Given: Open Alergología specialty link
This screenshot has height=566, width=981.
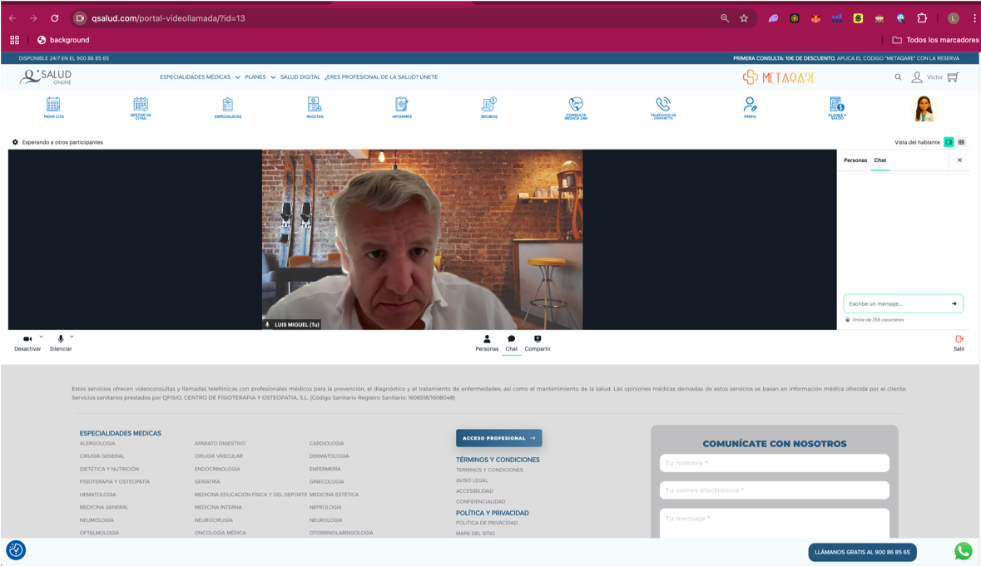Looking at the screenshot, I should pos(97,444).
